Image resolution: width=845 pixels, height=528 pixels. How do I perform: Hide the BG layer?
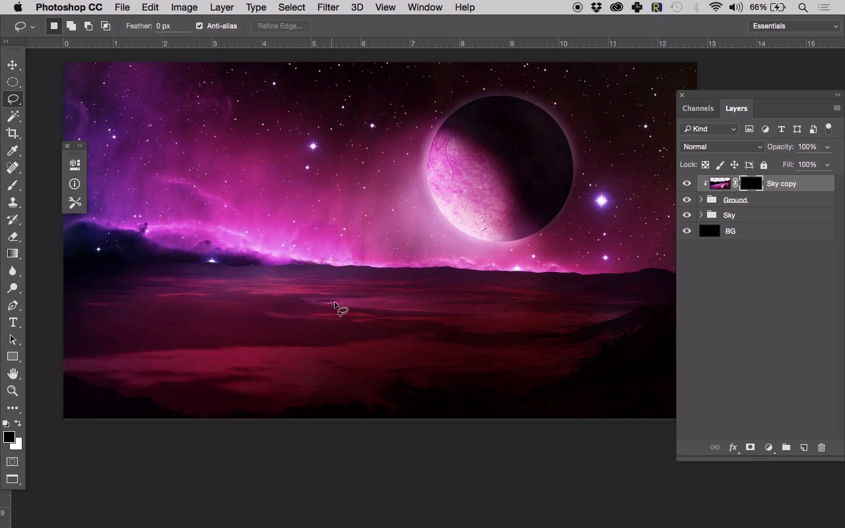[687, 231]
